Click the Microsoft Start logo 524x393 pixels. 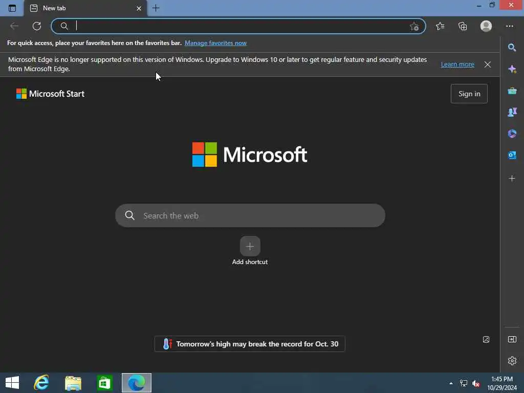click(x=51, y=94)
